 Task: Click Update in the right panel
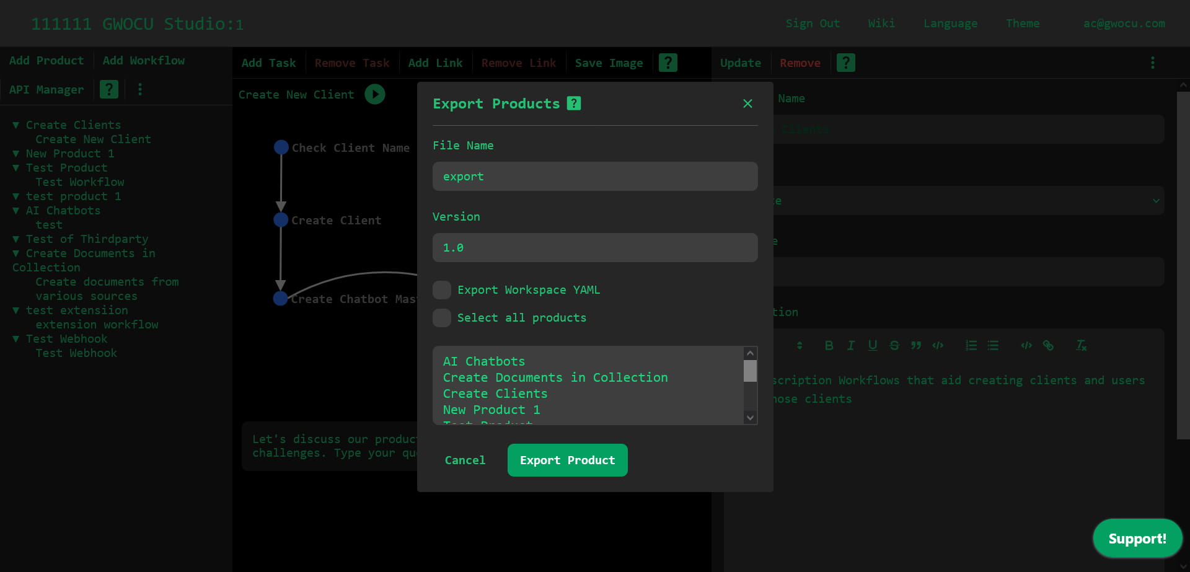point(741,63)
